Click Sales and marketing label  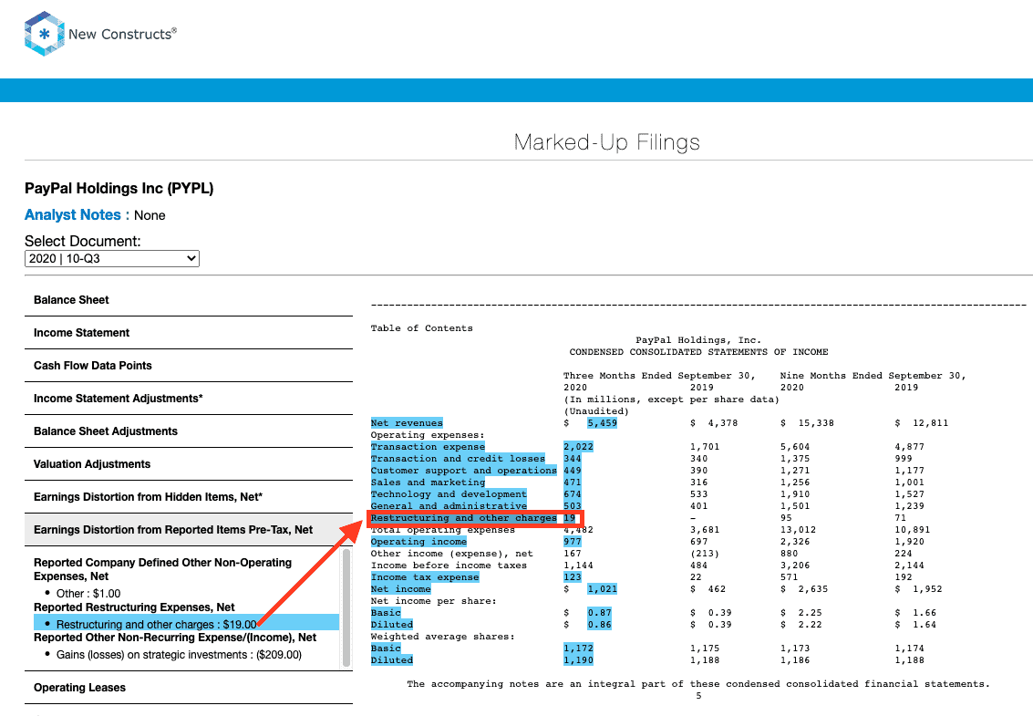pyautogui.click(x=428, y=483)
